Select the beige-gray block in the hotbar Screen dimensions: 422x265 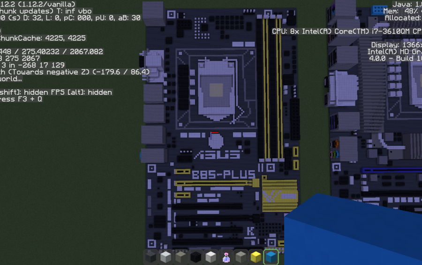pyautogui.click(x=181, y=257)
